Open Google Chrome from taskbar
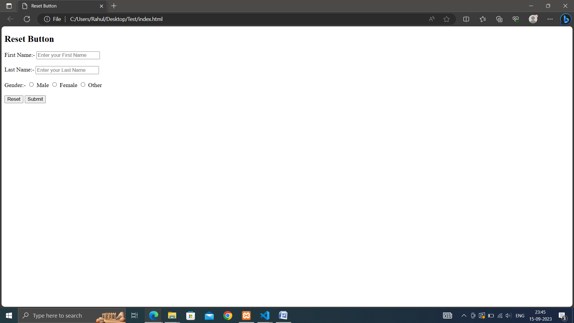The height and width of the screenshot is (323, 574). coord(228,316)
